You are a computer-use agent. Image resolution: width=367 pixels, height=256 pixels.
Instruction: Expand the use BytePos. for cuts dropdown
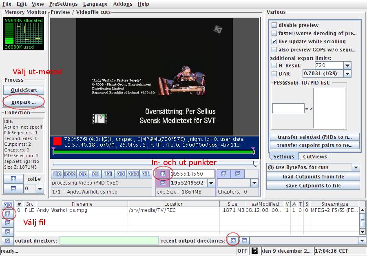(x=356, y=167)
